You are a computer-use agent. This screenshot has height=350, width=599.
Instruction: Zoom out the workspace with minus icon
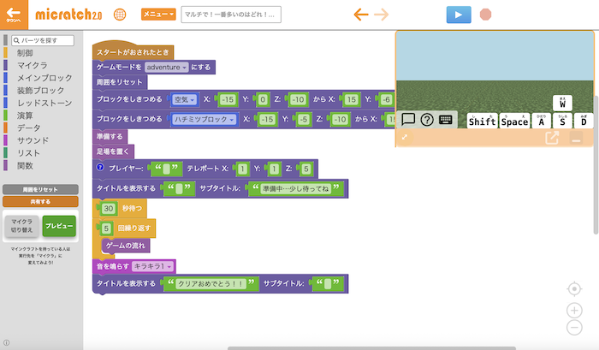(574, 328)
